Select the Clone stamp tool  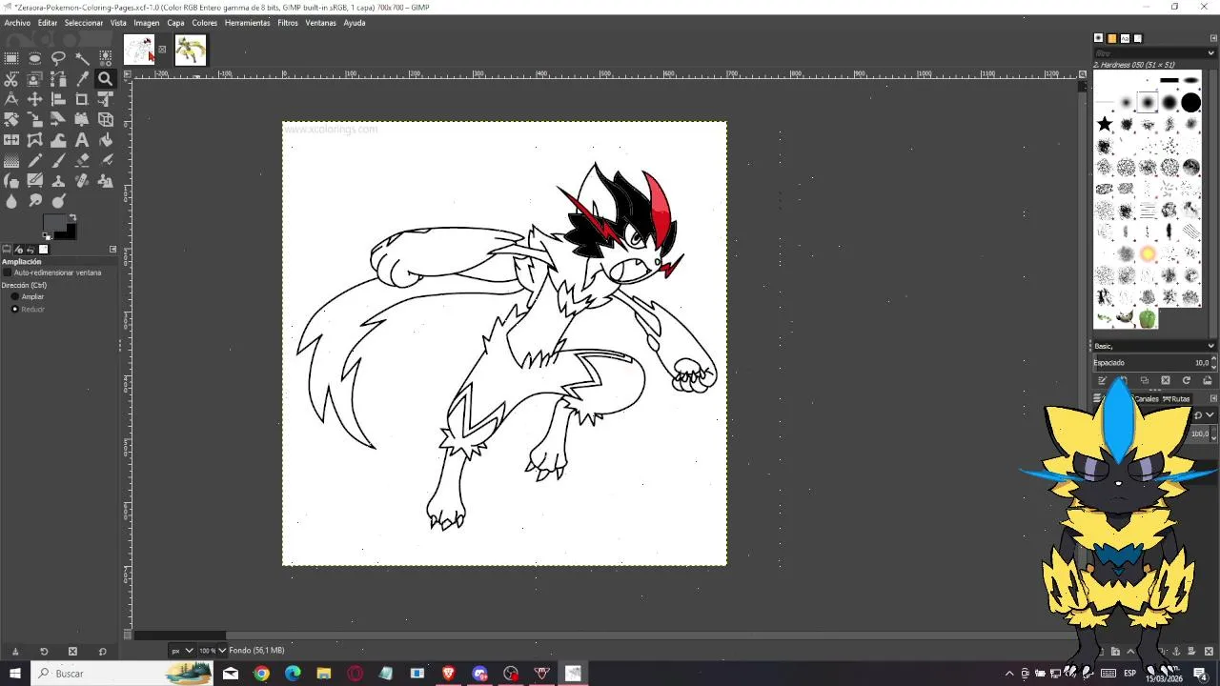(x=58, y=181)
